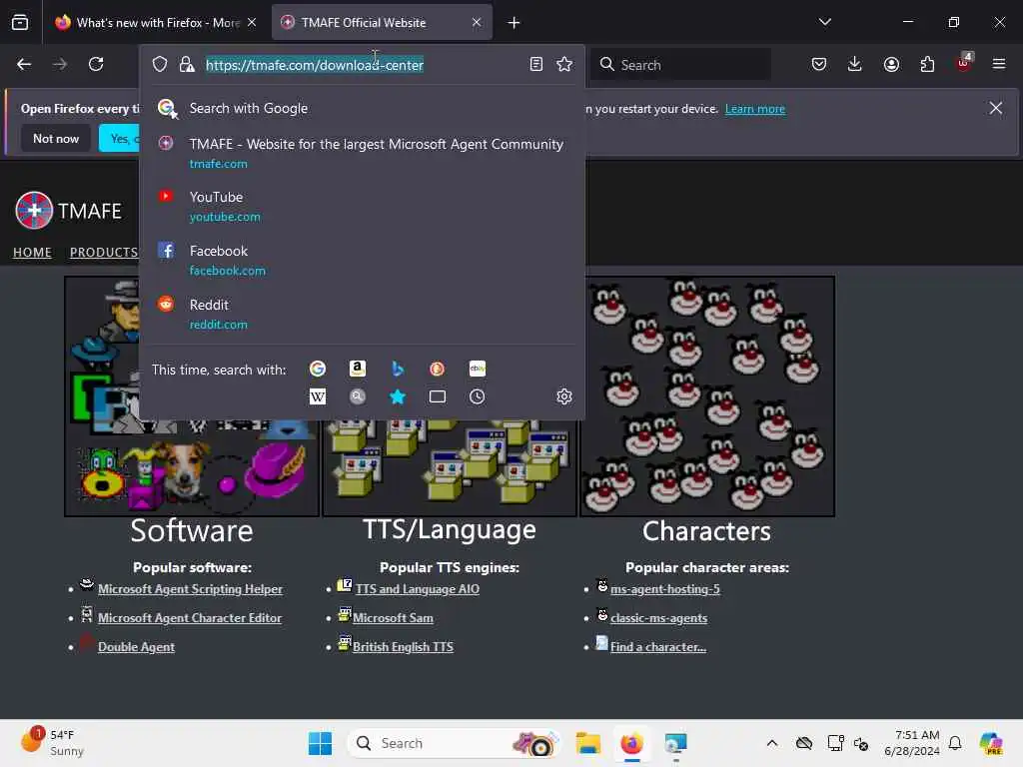Open Microsoft Agent Character Editor link
The height and width of the screenshot is (767, 1023).
[190, 617]
